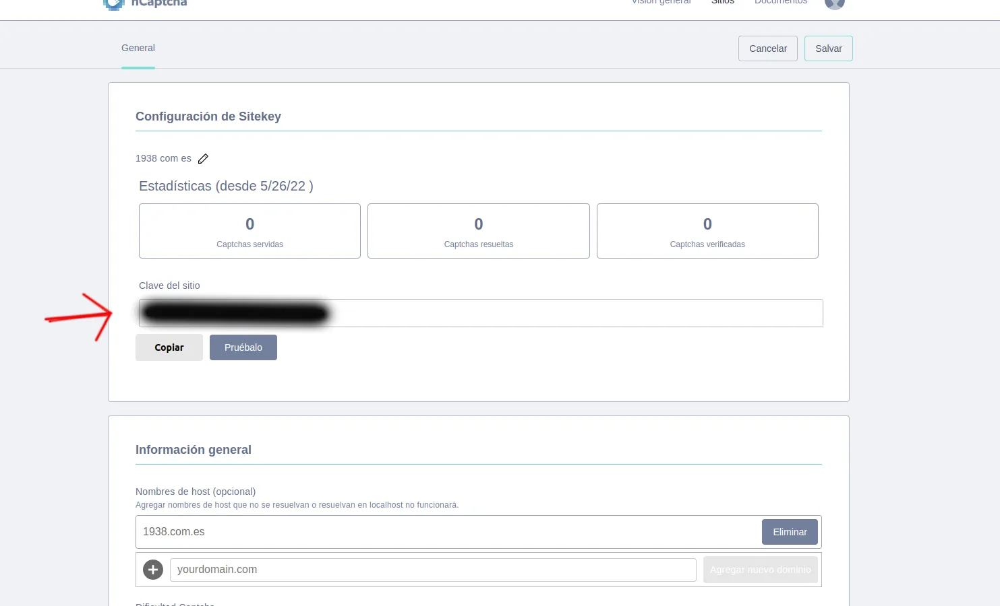Open the Sitios navigation item
This screenshot has width=1000, height=606.
tap(723, 2)
